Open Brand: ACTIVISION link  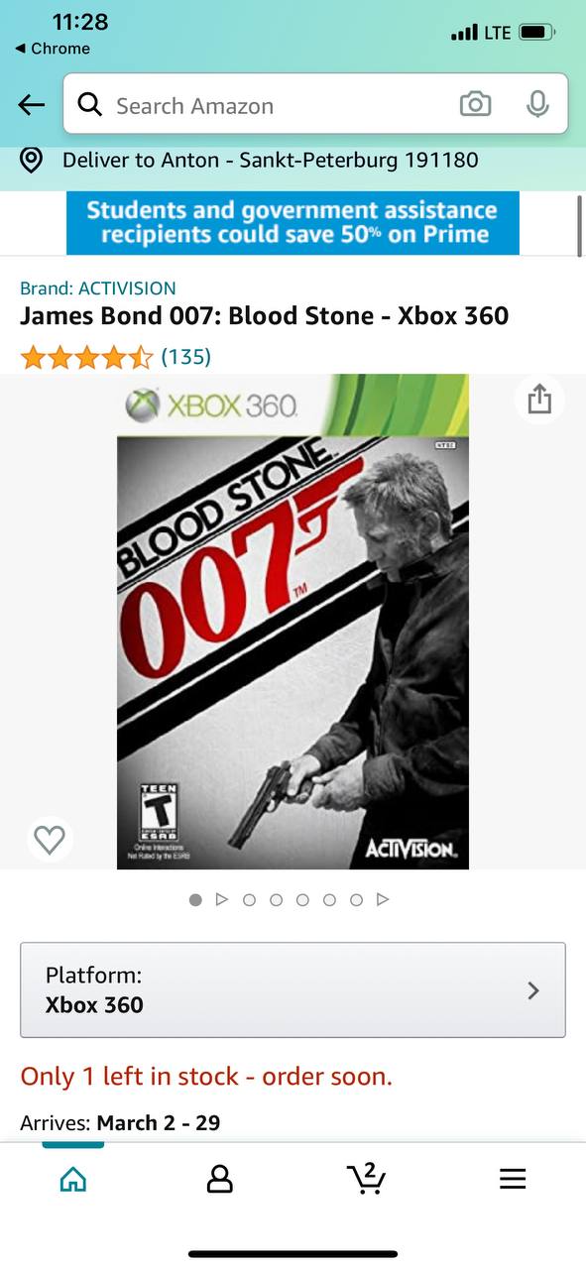click(x=98, y=288)
